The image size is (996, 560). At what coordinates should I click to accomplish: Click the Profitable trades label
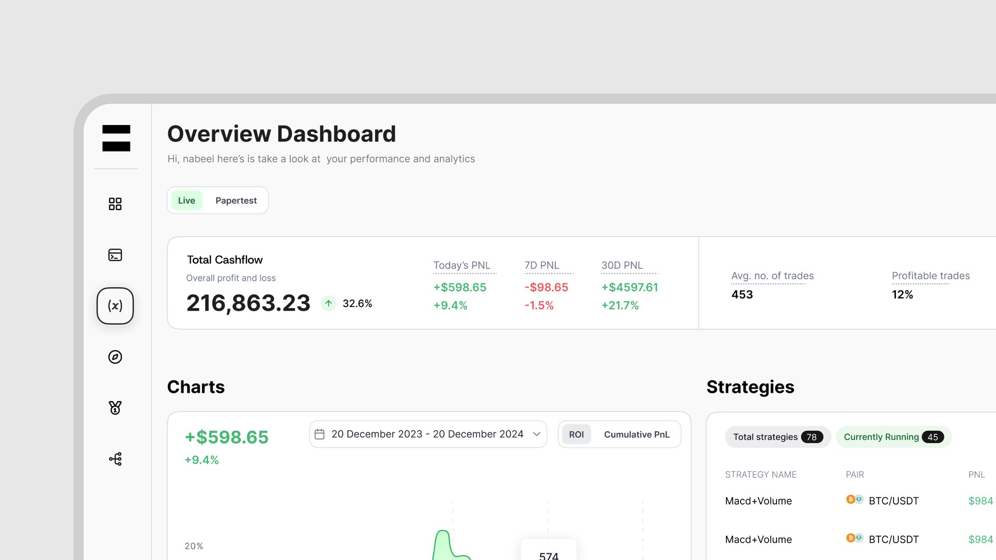coord(931,276)
